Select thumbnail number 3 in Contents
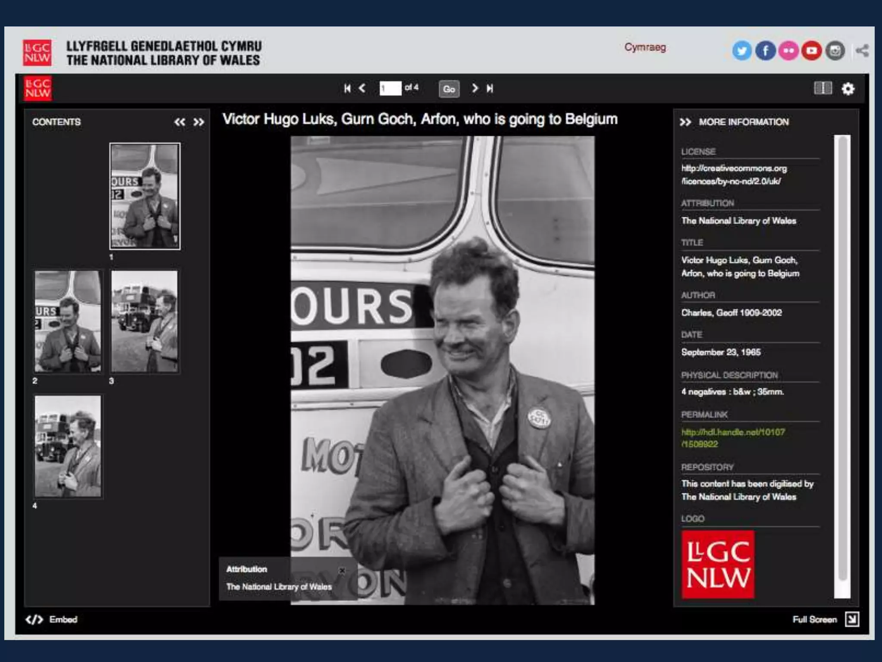The image size is (882, 662). coord(145,322)
